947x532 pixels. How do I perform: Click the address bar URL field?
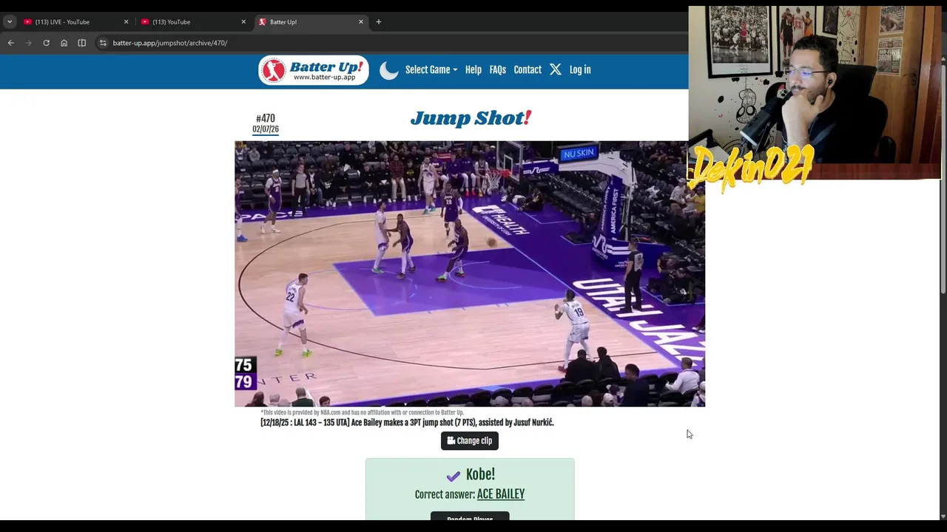pos(392,43)
